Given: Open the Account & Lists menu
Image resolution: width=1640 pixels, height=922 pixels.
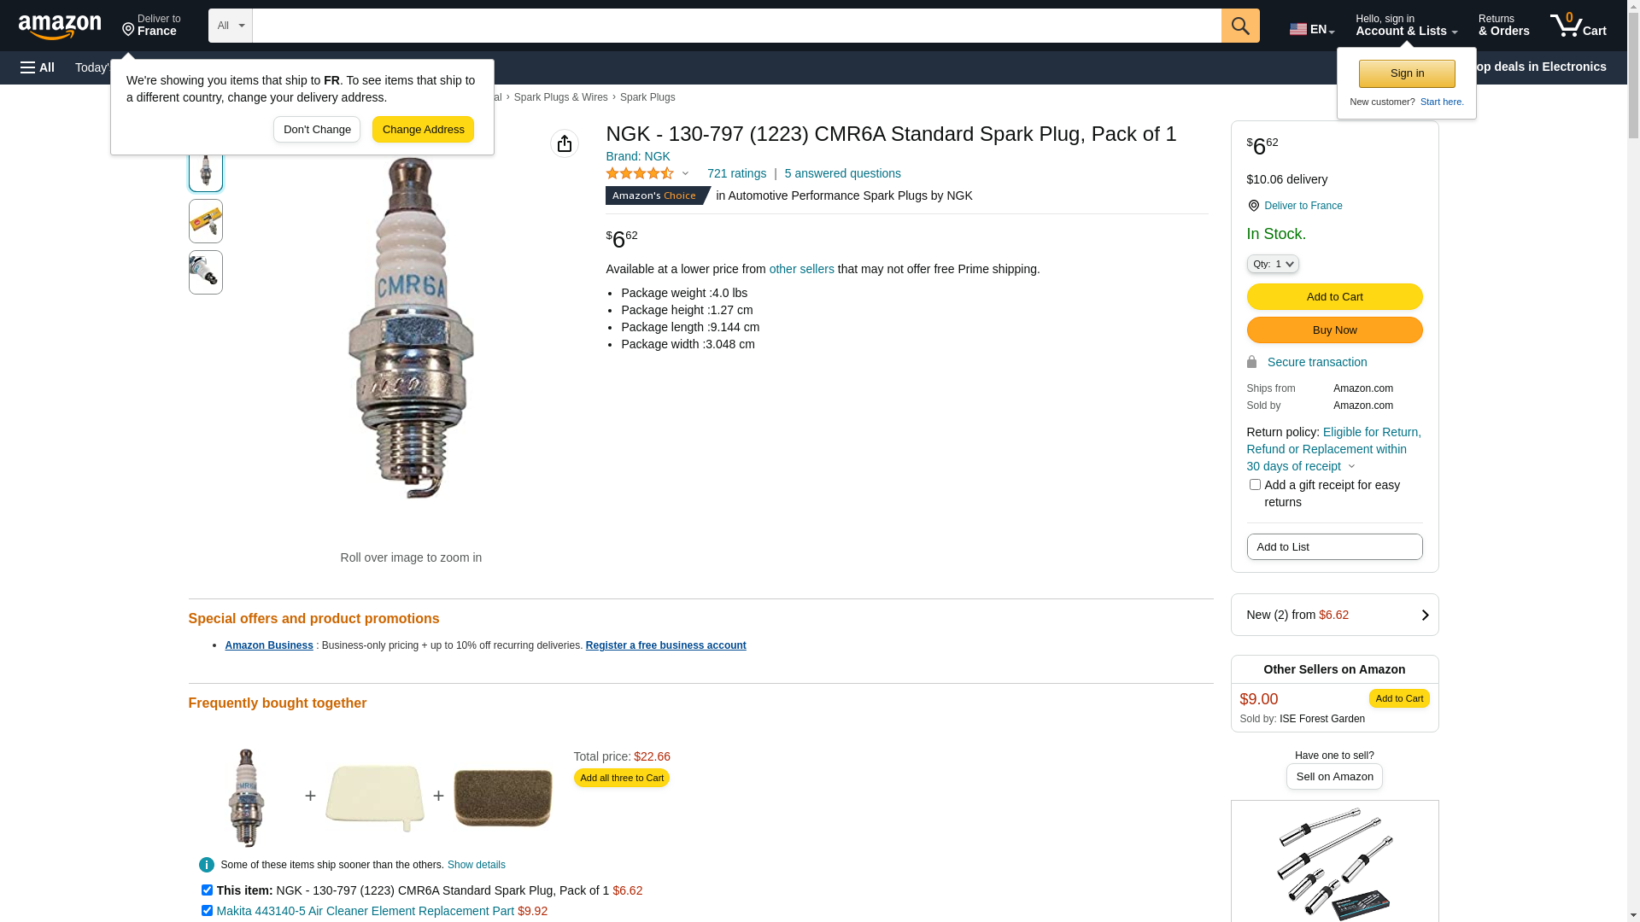Looking at the screenshot, I should click(x=1406, y=26).
